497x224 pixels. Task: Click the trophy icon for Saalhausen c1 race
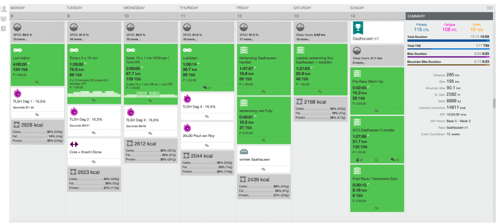click(x=358, y=27)
